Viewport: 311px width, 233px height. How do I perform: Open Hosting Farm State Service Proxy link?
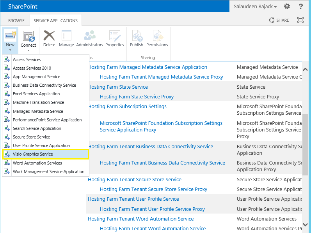[137, 96]
